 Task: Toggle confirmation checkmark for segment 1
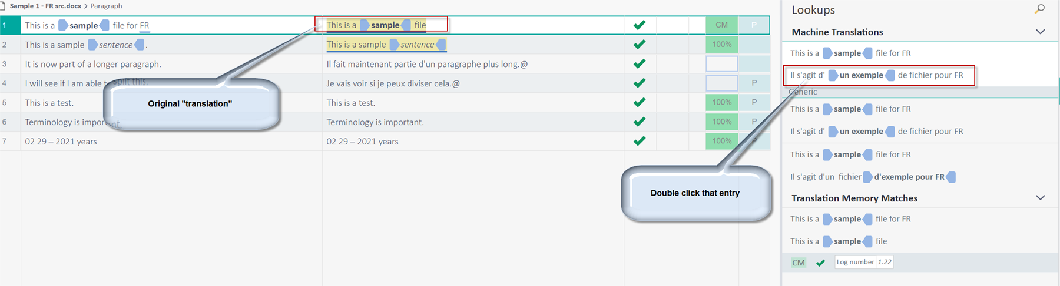640,25
